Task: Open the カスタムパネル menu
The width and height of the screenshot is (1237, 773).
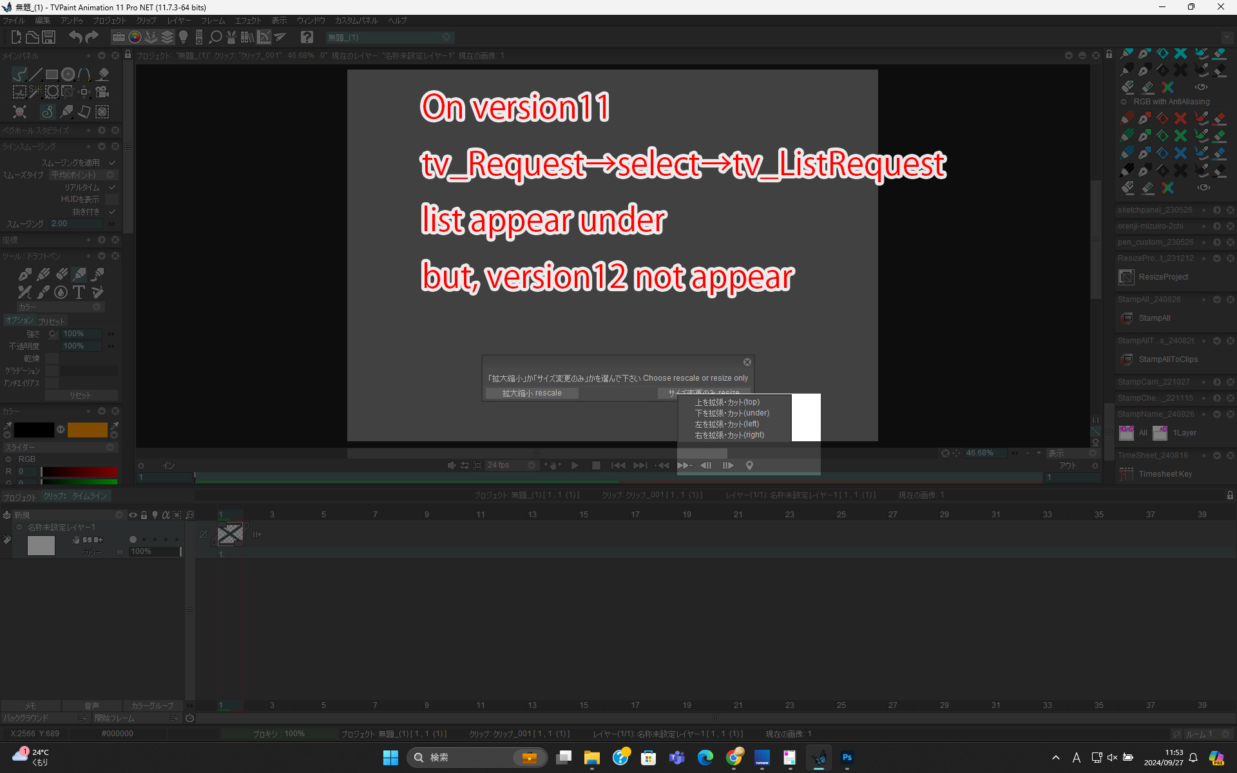Action: [356, 21]
